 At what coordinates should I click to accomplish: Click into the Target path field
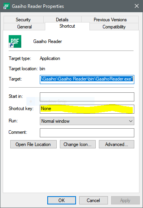87,79
